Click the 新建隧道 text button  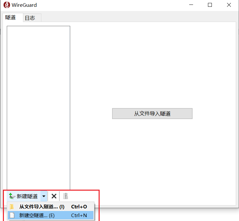(27, 196)
